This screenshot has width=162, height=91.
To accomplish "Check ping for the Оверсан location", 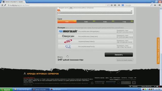I will coord(125,36).
